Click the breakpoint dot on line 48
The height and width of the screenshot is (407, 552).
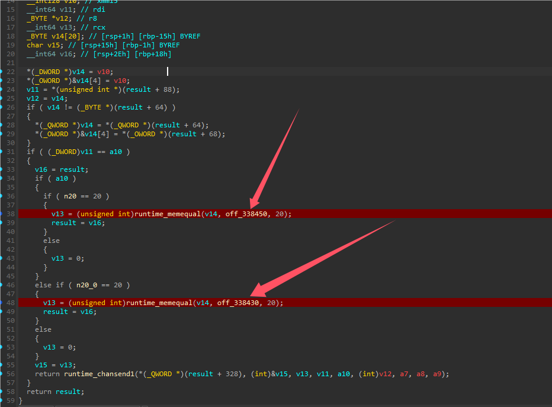[2, 303]
